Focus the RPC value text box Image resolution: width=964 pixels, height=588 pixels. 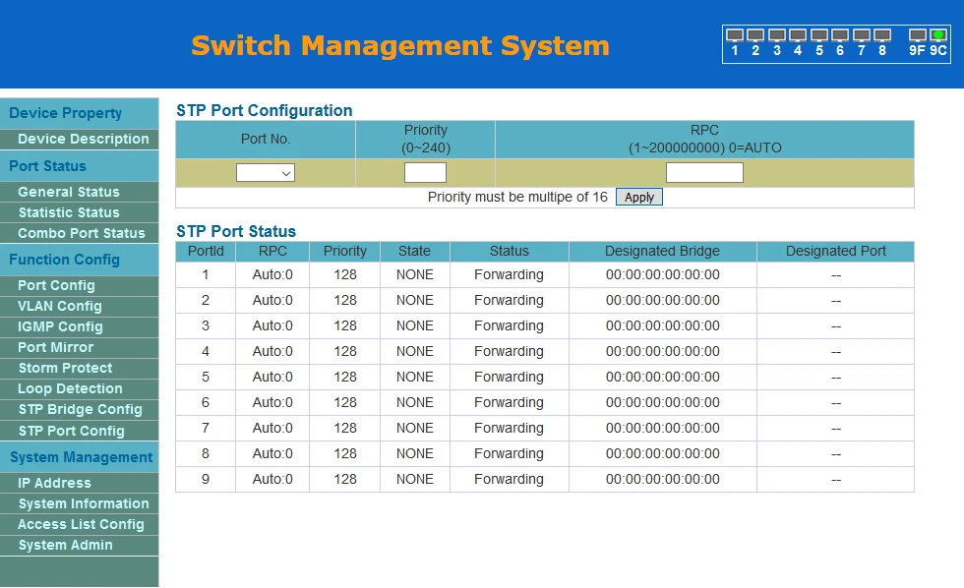pyautogui.click(x=704, y=173)
